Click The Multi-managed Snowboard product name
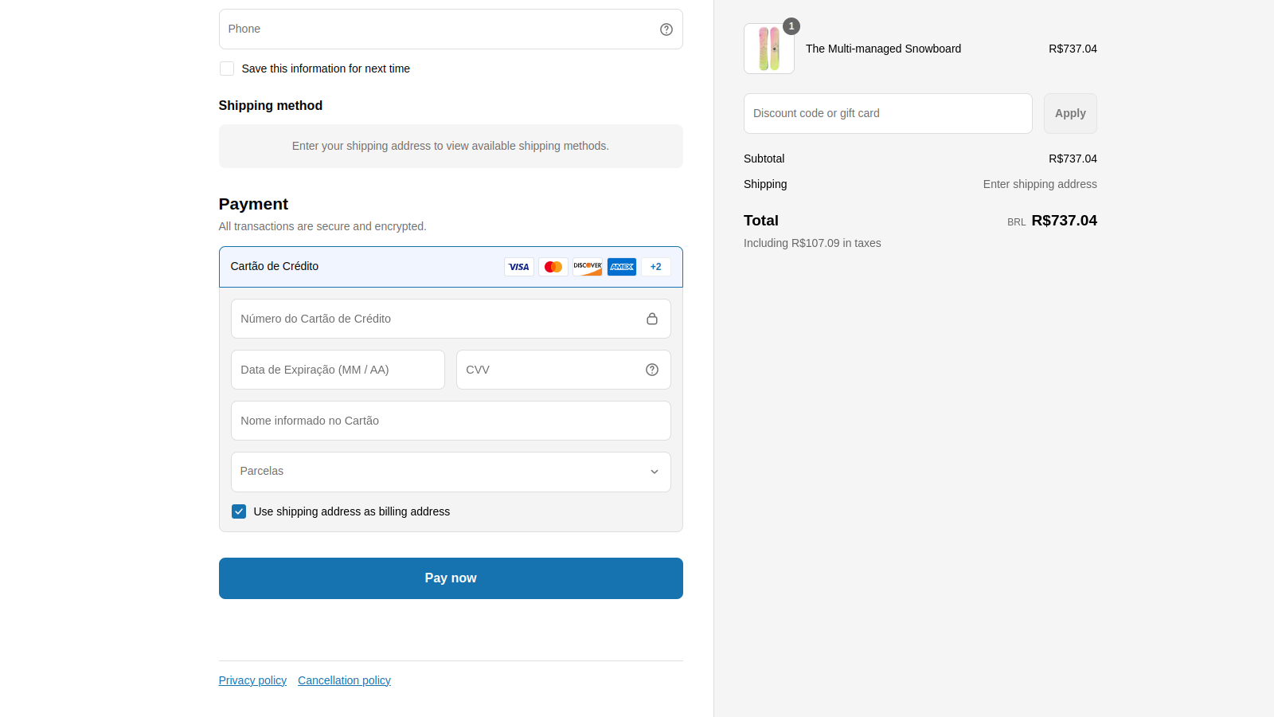1274x717 pixels. click(883, 49)
